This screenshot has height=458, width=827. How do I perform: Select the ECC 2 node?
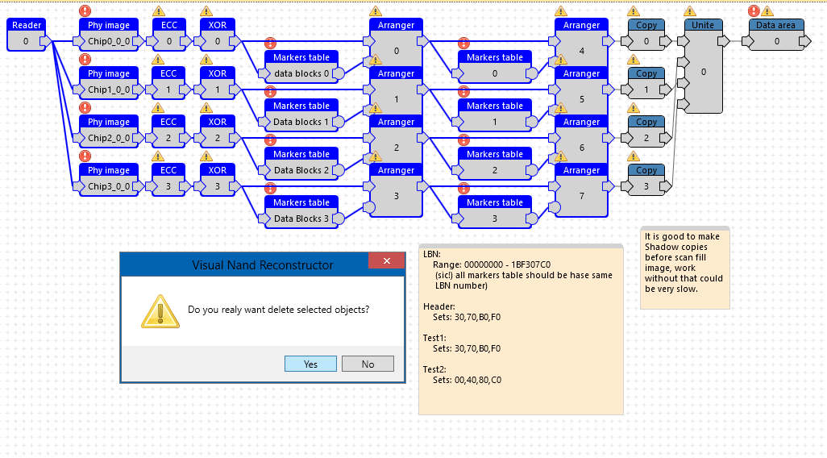point(168,131)
